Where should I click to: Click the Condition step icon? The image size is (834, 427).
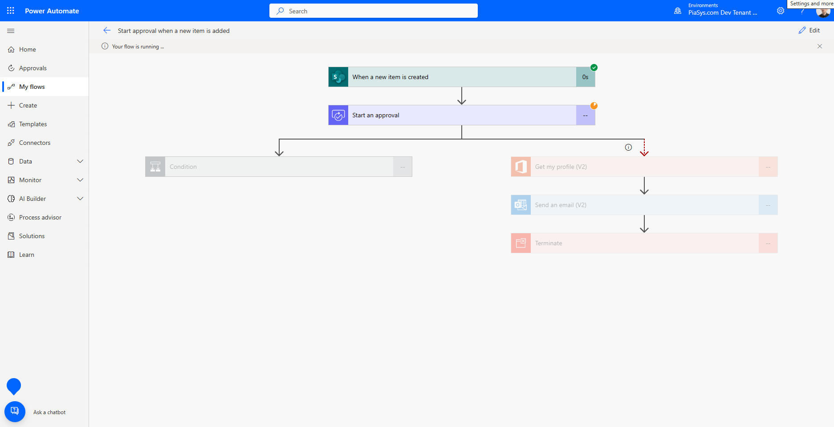(155, 166)
